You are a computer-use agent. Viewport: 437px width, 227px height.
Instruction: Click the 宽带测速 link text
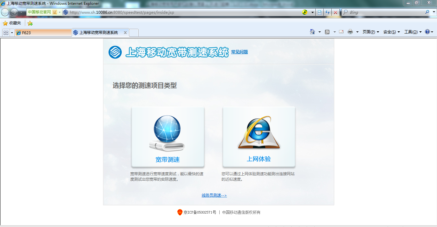click(x=167, y=159)
